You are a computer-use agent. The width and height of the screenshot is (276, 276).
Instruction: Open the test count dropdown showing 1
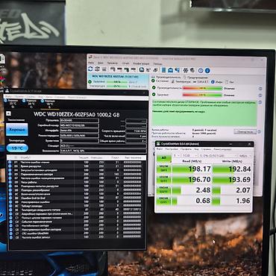177,155
